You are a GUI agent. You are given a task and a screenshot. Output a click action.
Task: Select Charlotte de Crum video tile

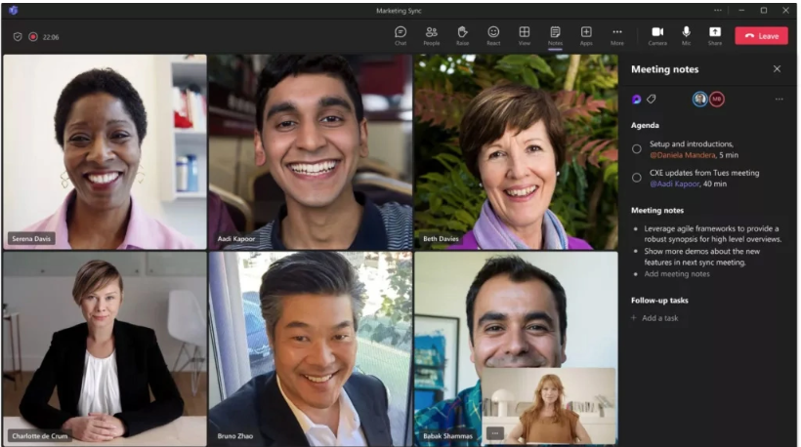[105, 348]
